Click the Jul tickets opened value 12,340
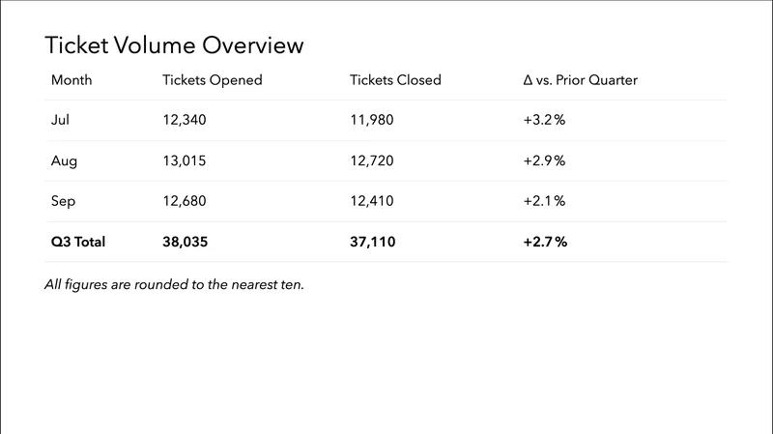The width and height of the screenshot is (773, 434). coord(185,120)
